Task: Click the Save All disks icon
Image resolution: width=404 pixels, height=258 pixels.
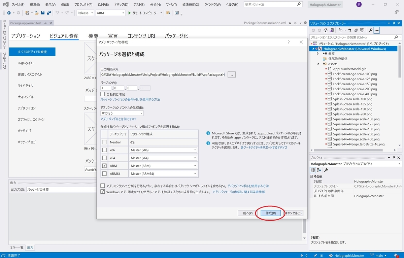Action: point(49,13)
